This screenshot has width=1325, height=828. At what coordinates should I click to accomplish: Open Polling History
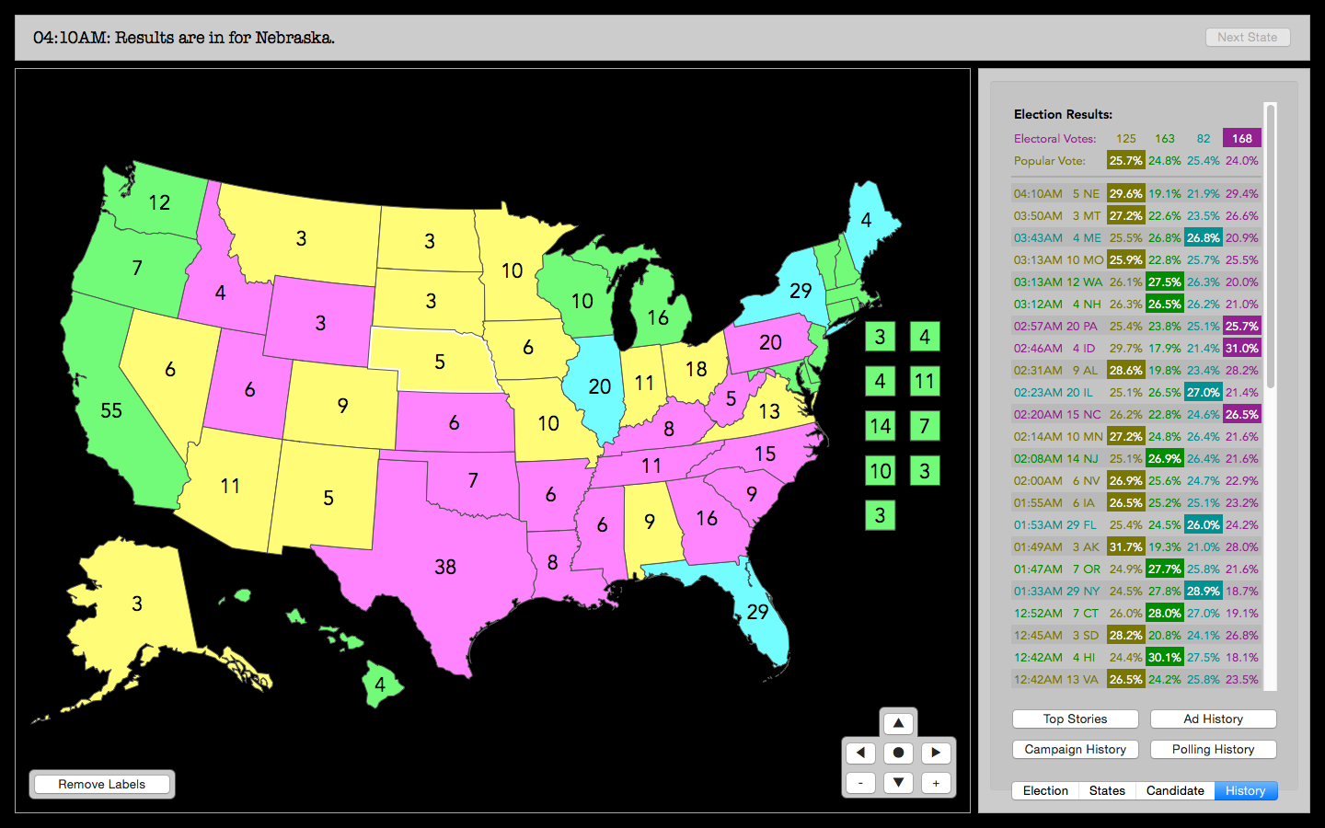pyautogui.click(x=1213, y=749)
